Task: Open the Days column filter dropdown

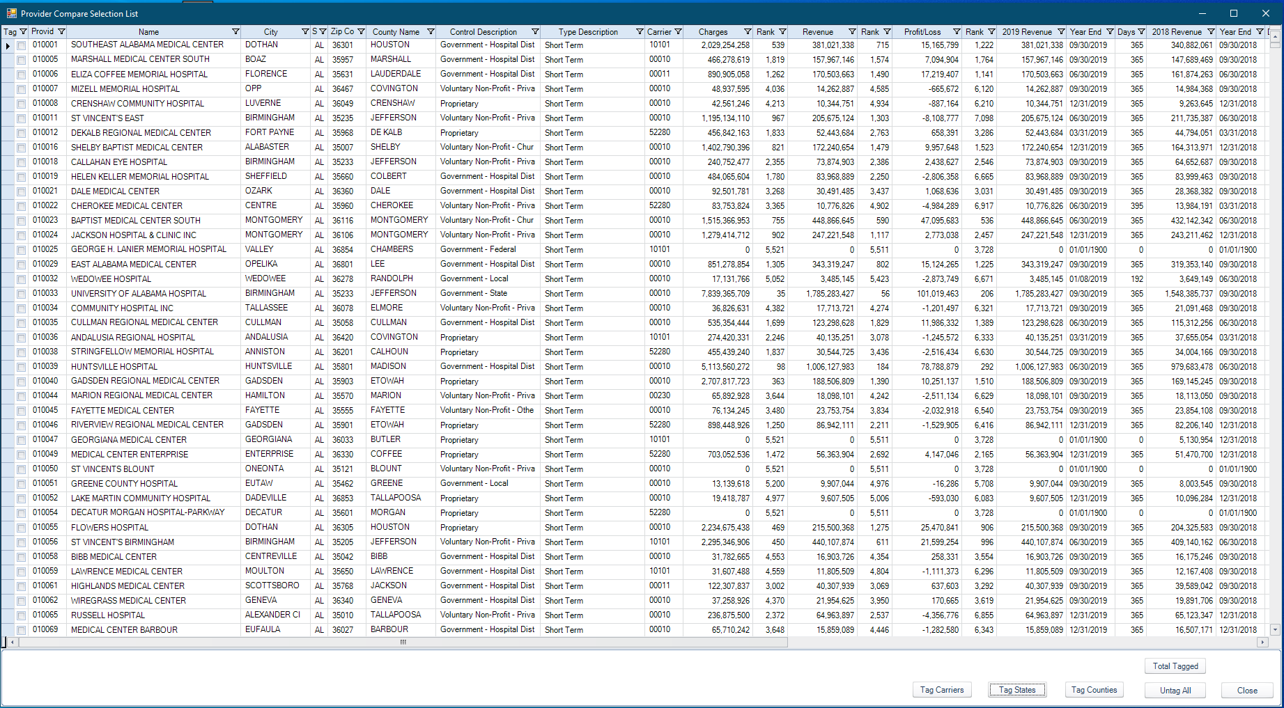Action: click(1143, 31)
